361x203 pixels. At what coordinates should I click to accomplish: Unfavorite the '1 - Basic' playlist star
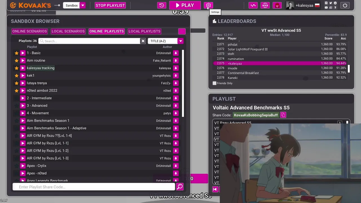pos(16,53)
